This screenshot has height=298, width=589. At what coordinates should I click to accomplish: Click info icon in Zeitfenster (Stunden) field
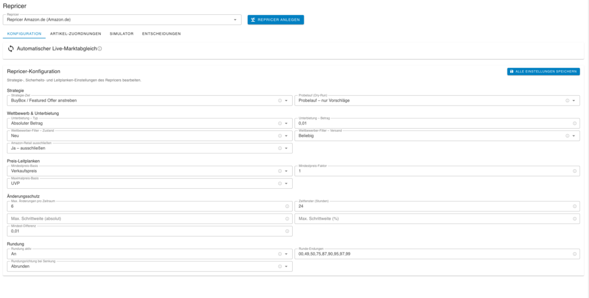575,206
